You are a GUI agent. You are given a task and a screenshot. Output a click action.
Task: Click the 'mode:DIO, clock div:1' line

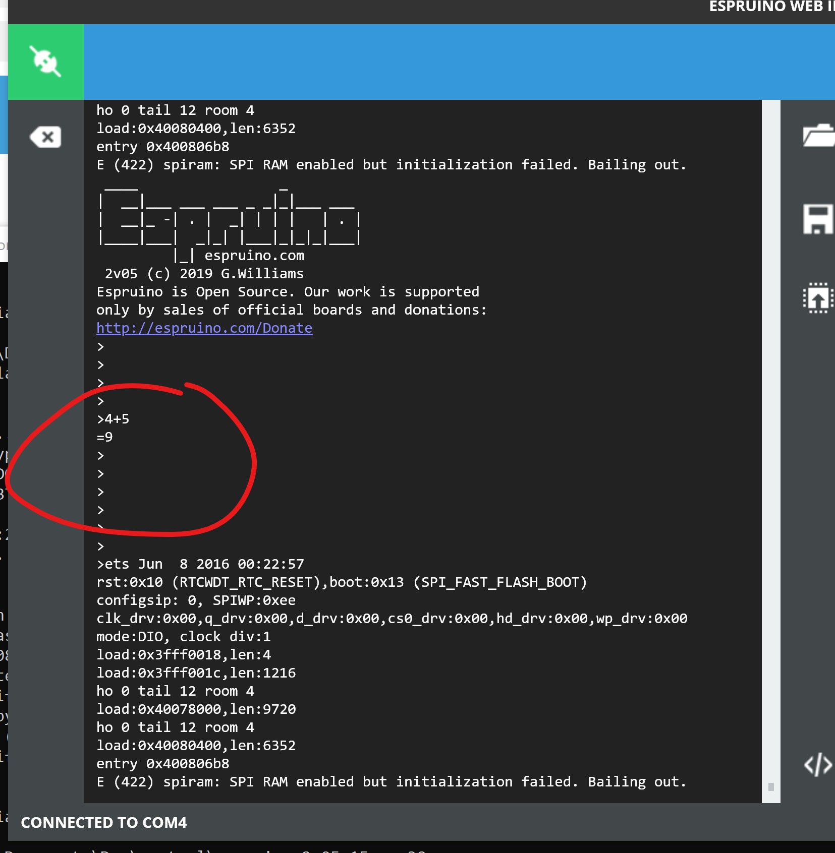coord(184,637)
